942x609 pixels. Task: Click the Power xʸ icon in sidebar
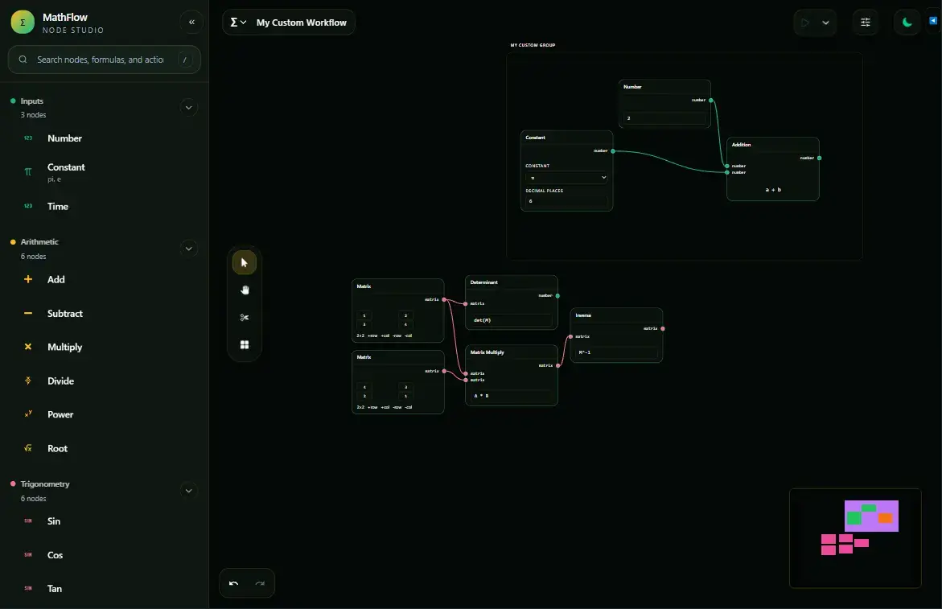27,414
